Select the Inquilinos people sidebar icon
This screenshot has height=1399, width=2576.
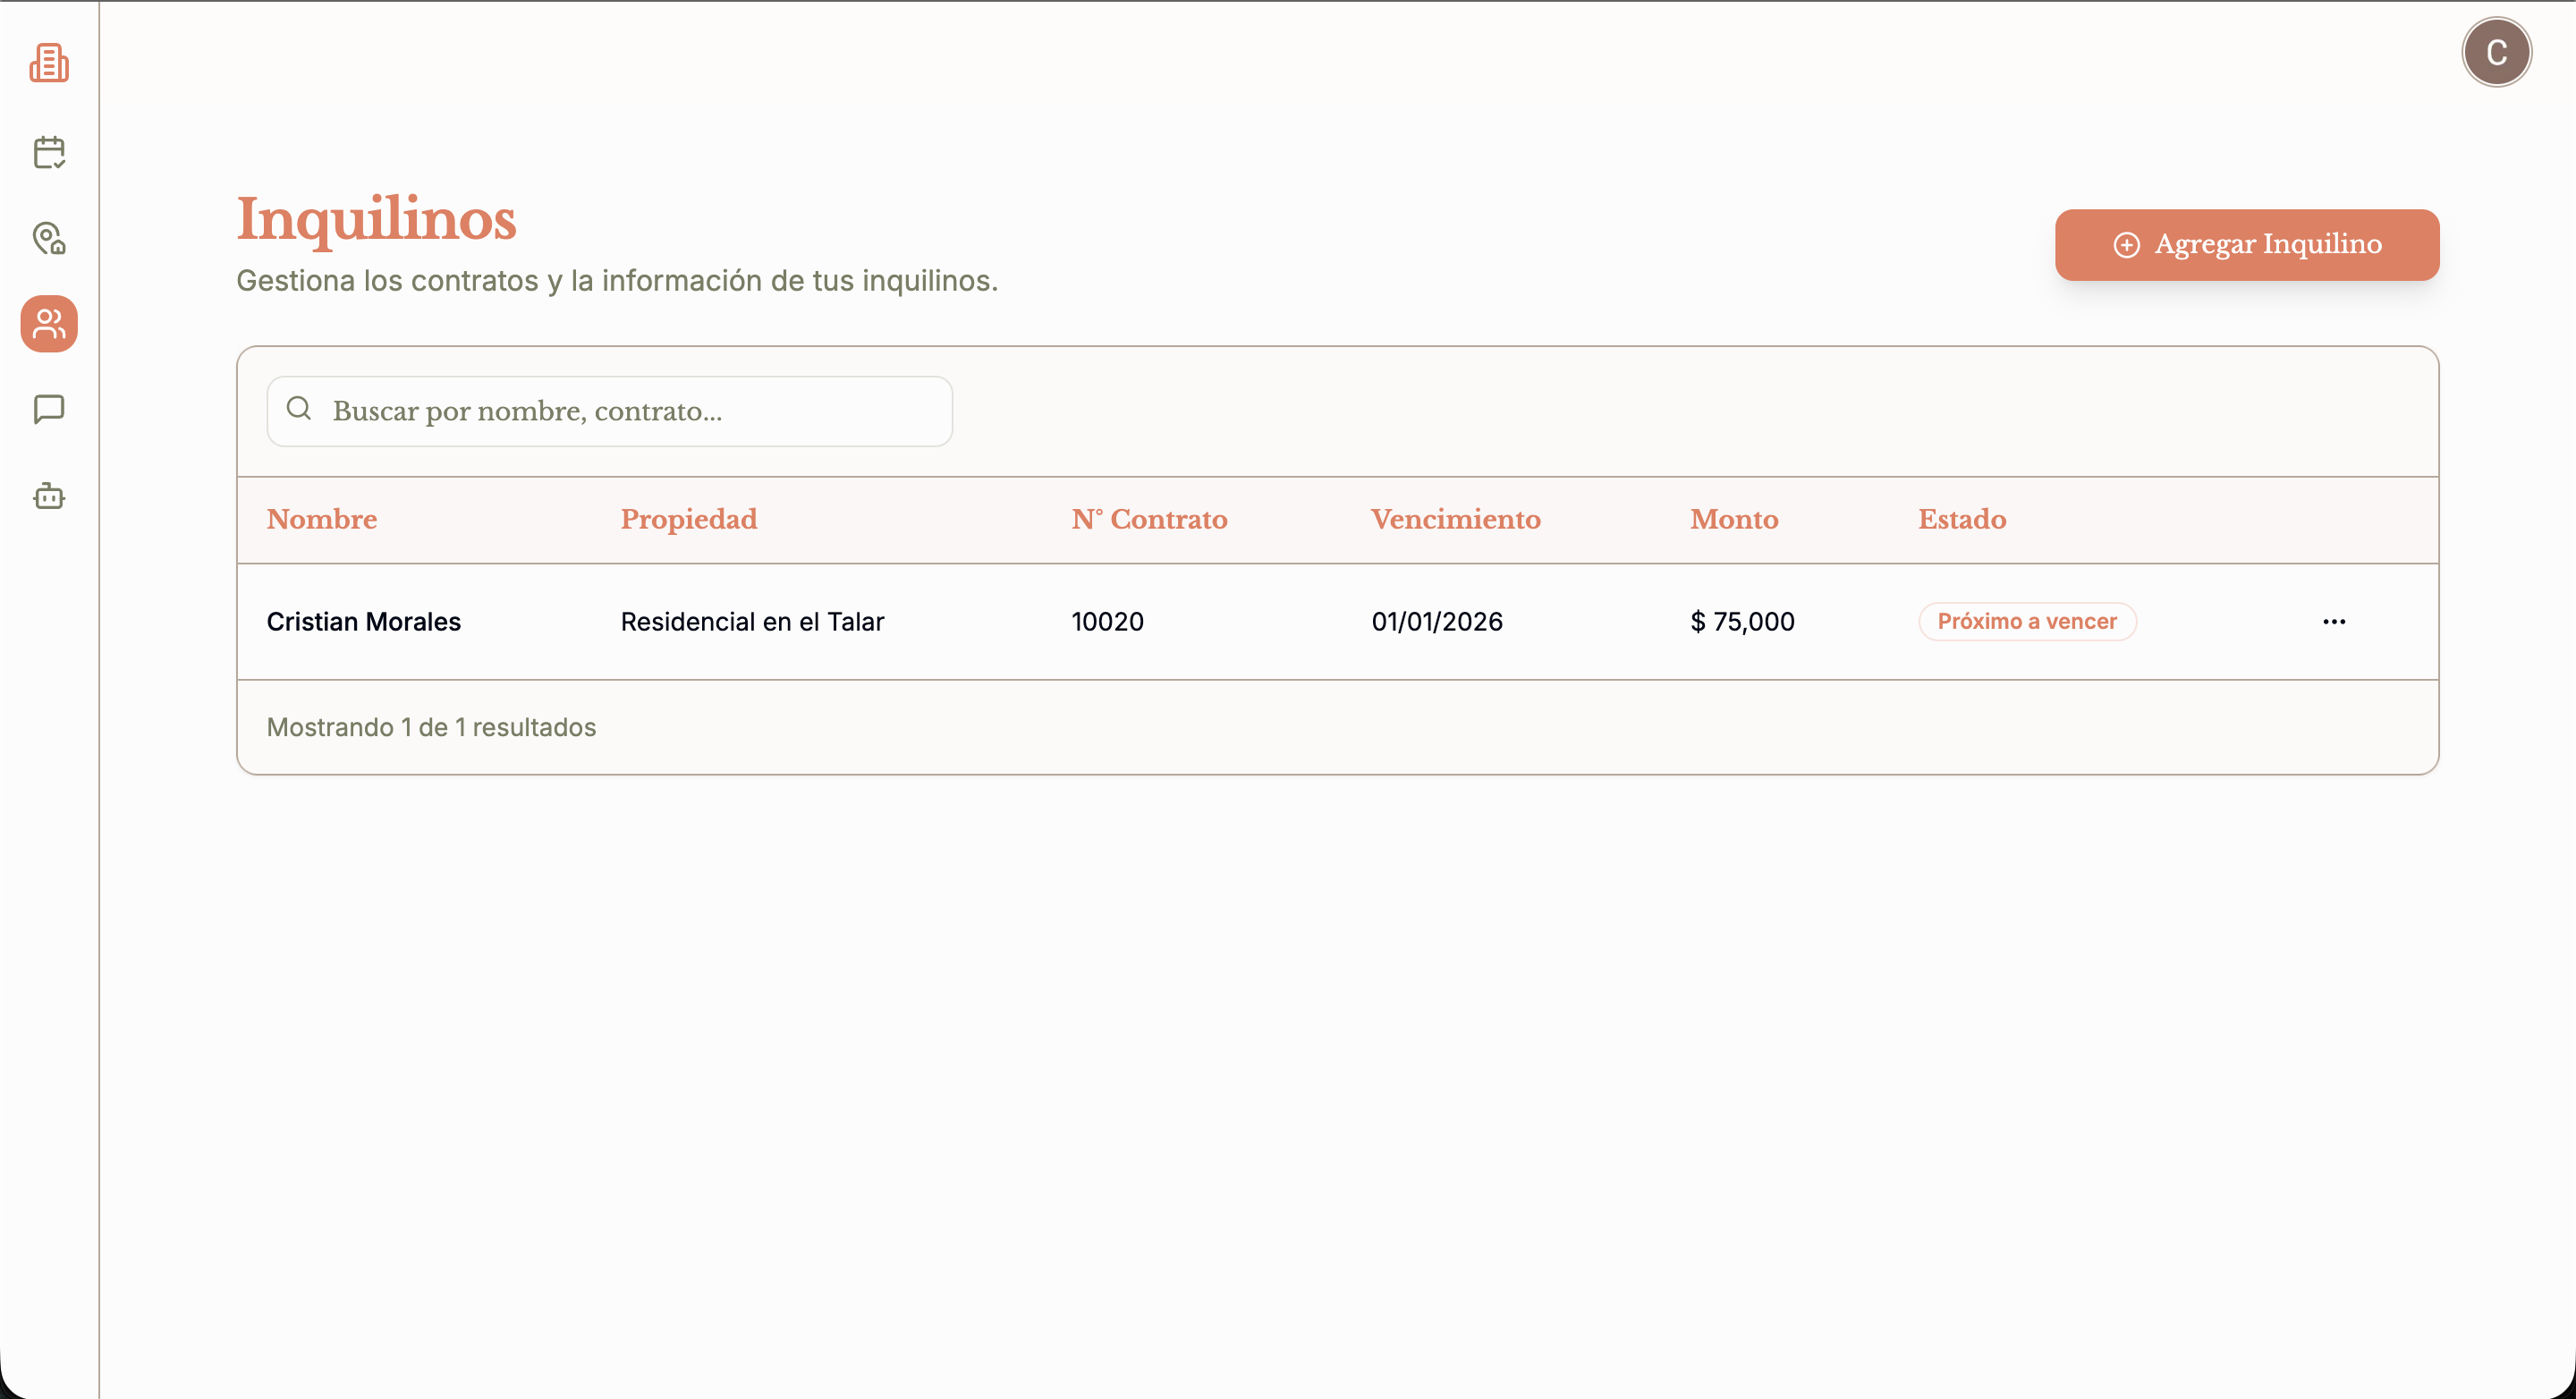[x=49, y=324]
